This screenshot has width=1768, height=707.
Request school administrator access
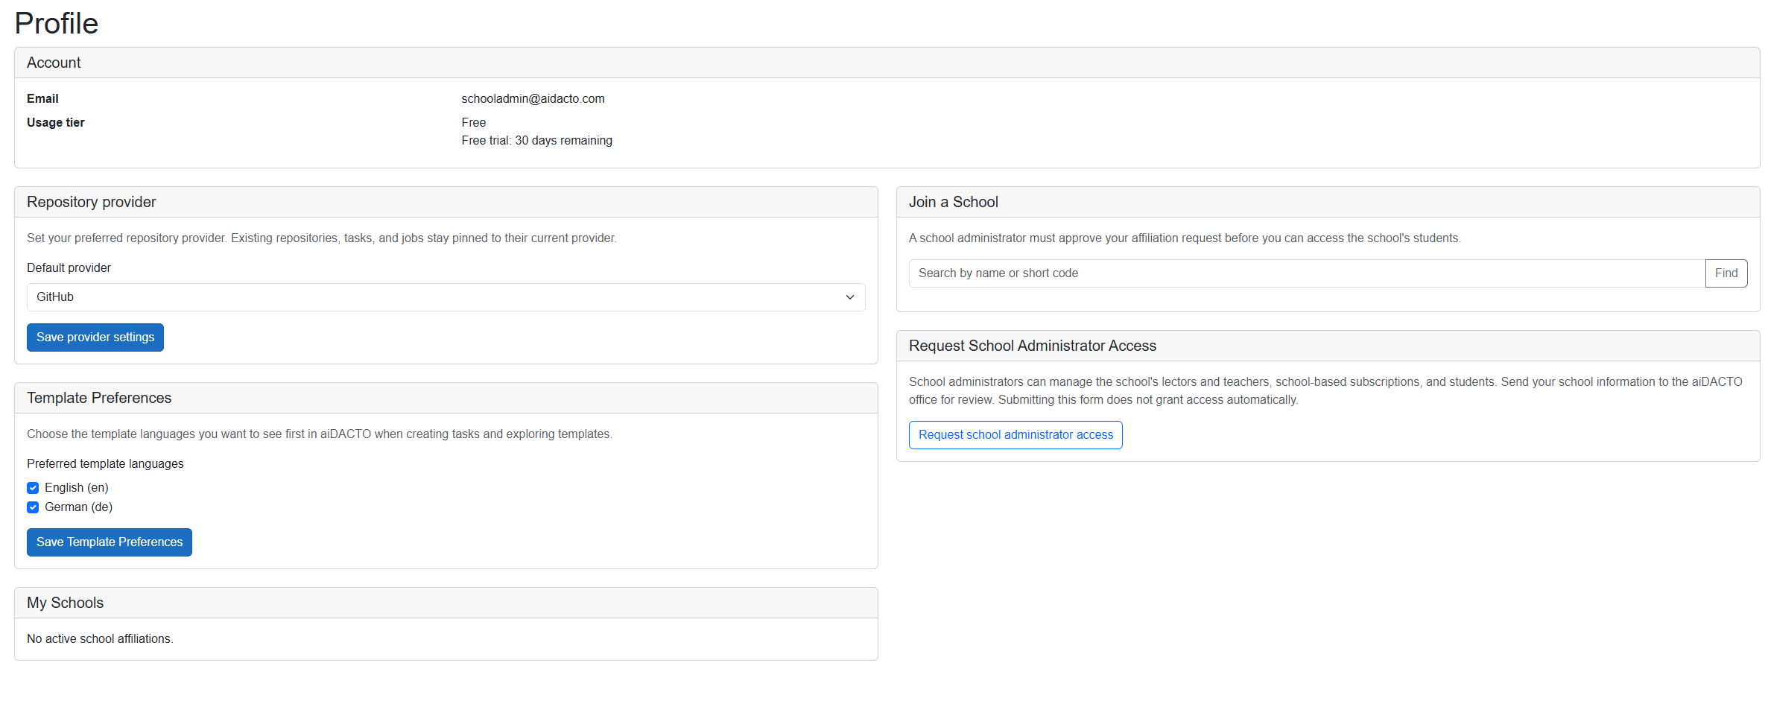1016,435
